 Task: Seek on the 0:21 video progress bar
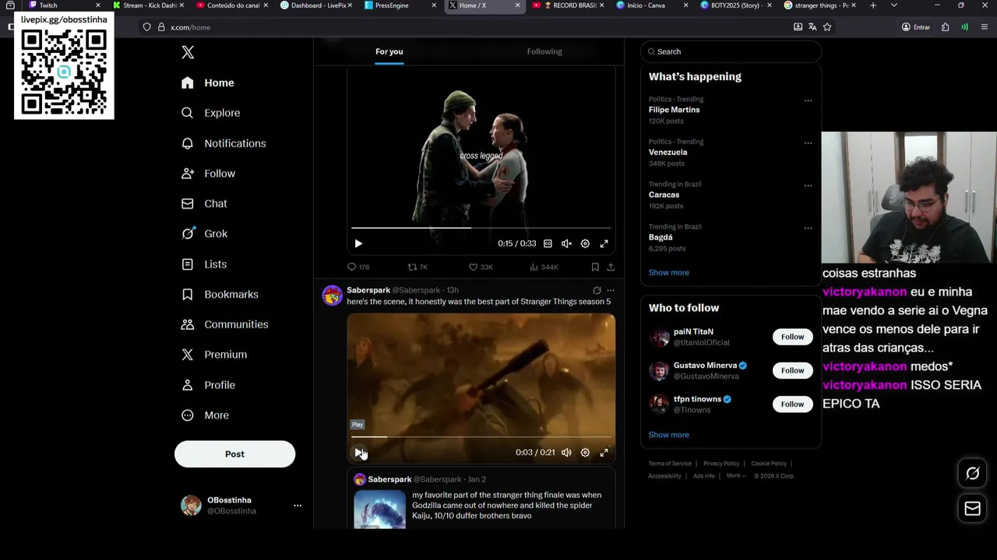click(x=481, y=437)
